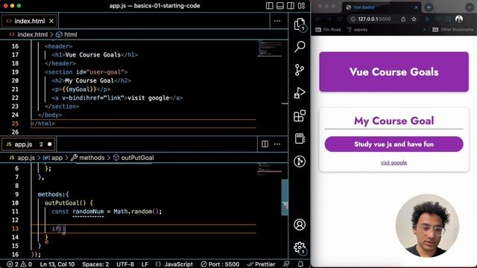Click the notebook-style icon below Extensions

click(x=300, y=138)
